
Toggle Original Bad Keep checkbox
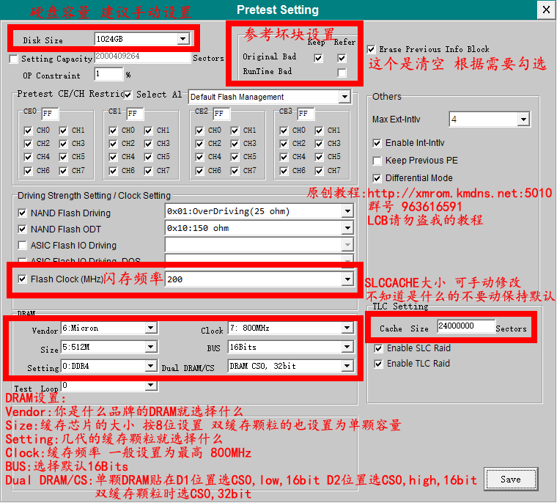318,58
